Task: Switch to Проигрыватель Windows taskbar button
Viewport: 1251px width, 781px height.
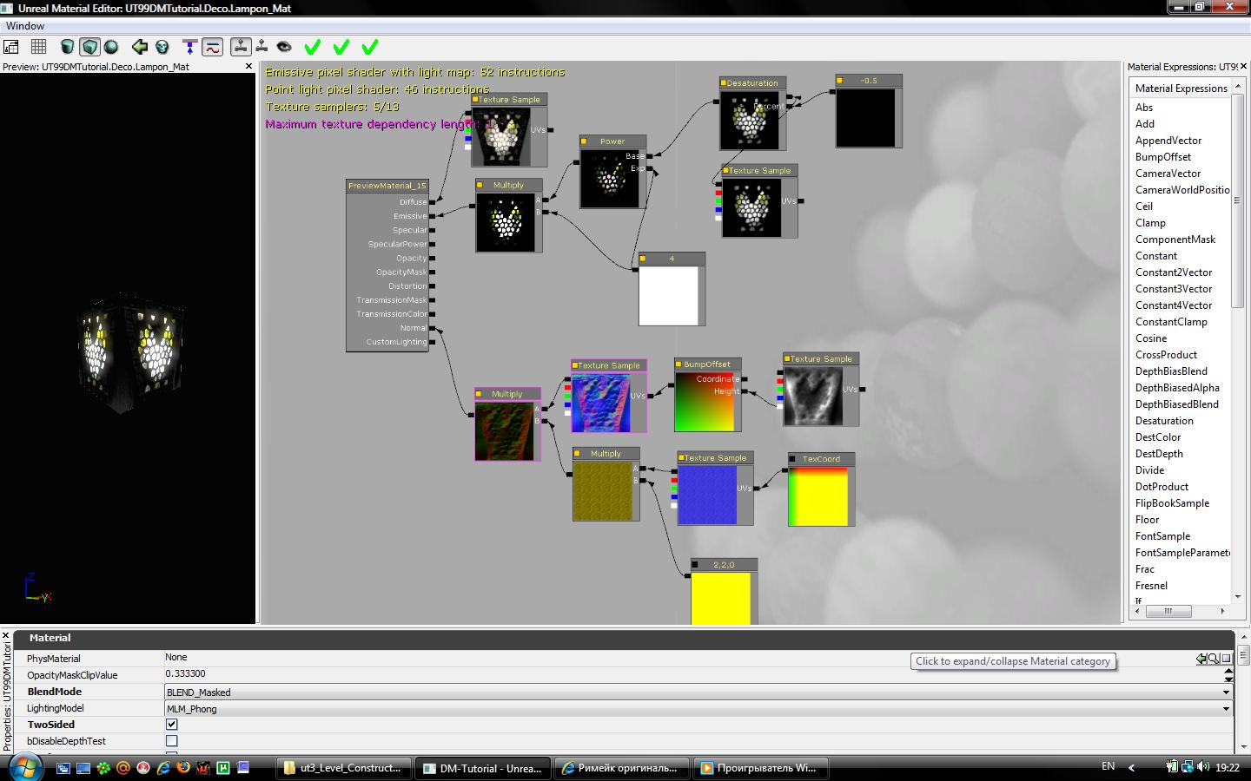Action: (758, 768)
